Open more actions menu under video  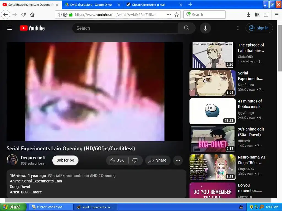pos(178,160)
